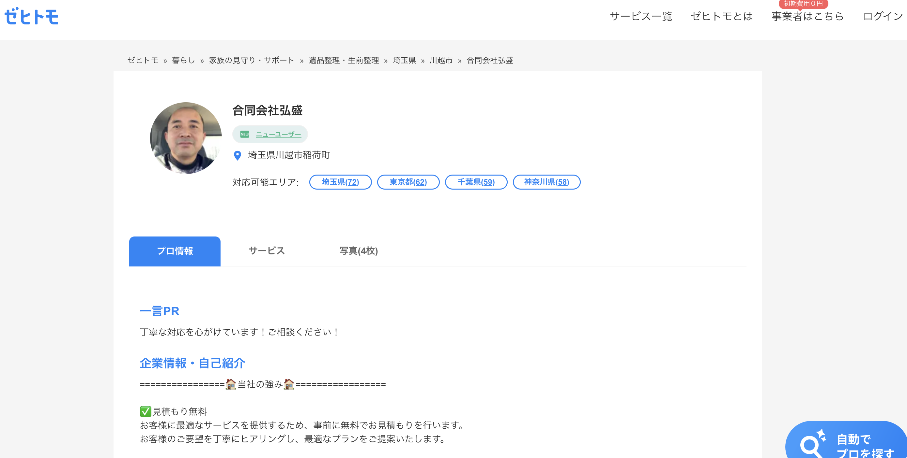Click the 一言PR heading
907x458 pixels.
tap(160, 311)
